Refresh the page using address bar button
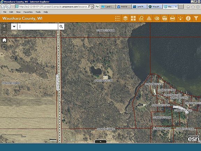The height and width of the screenshot is (151, 201). [x=97, y=7]
